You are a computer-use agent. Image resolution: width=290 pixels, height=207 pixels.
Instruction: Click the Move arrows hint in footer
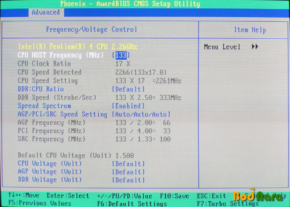(24, 195)
